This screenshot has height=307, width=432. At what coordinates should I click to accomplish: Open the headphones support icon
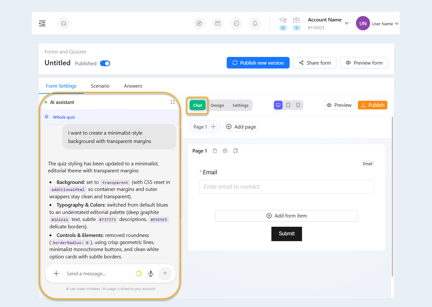64,23
